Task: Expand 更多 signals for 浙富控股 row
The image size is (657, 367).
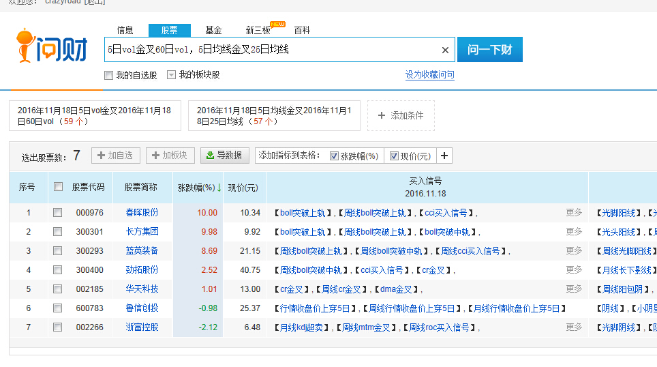Action: [x=574, y=327]
